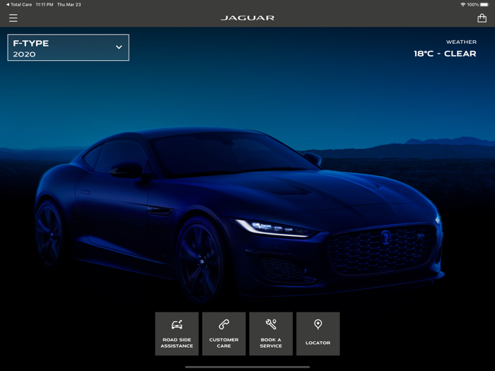Open the Customer Care tile
The image size is (495, 371).
224,334
